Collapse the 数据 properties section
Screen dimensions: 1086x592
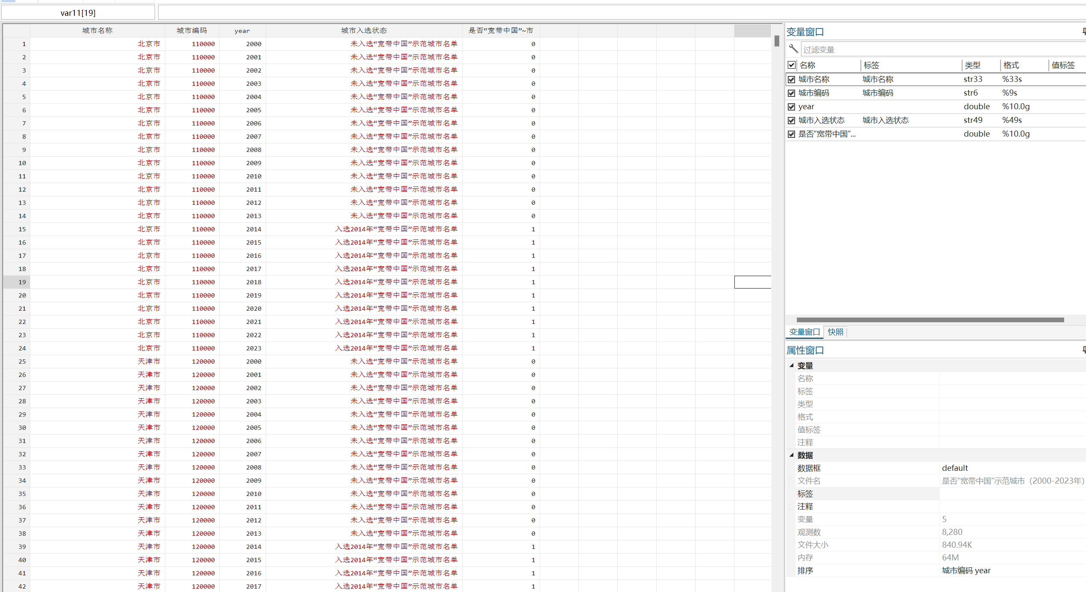pyautogui.click(x=791, y=455)
